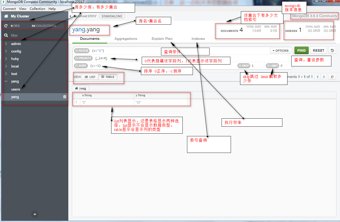This screenshot has height=222, width=340.
Task: Open the Explain Plan tab
Action: [x=162, y=39]
